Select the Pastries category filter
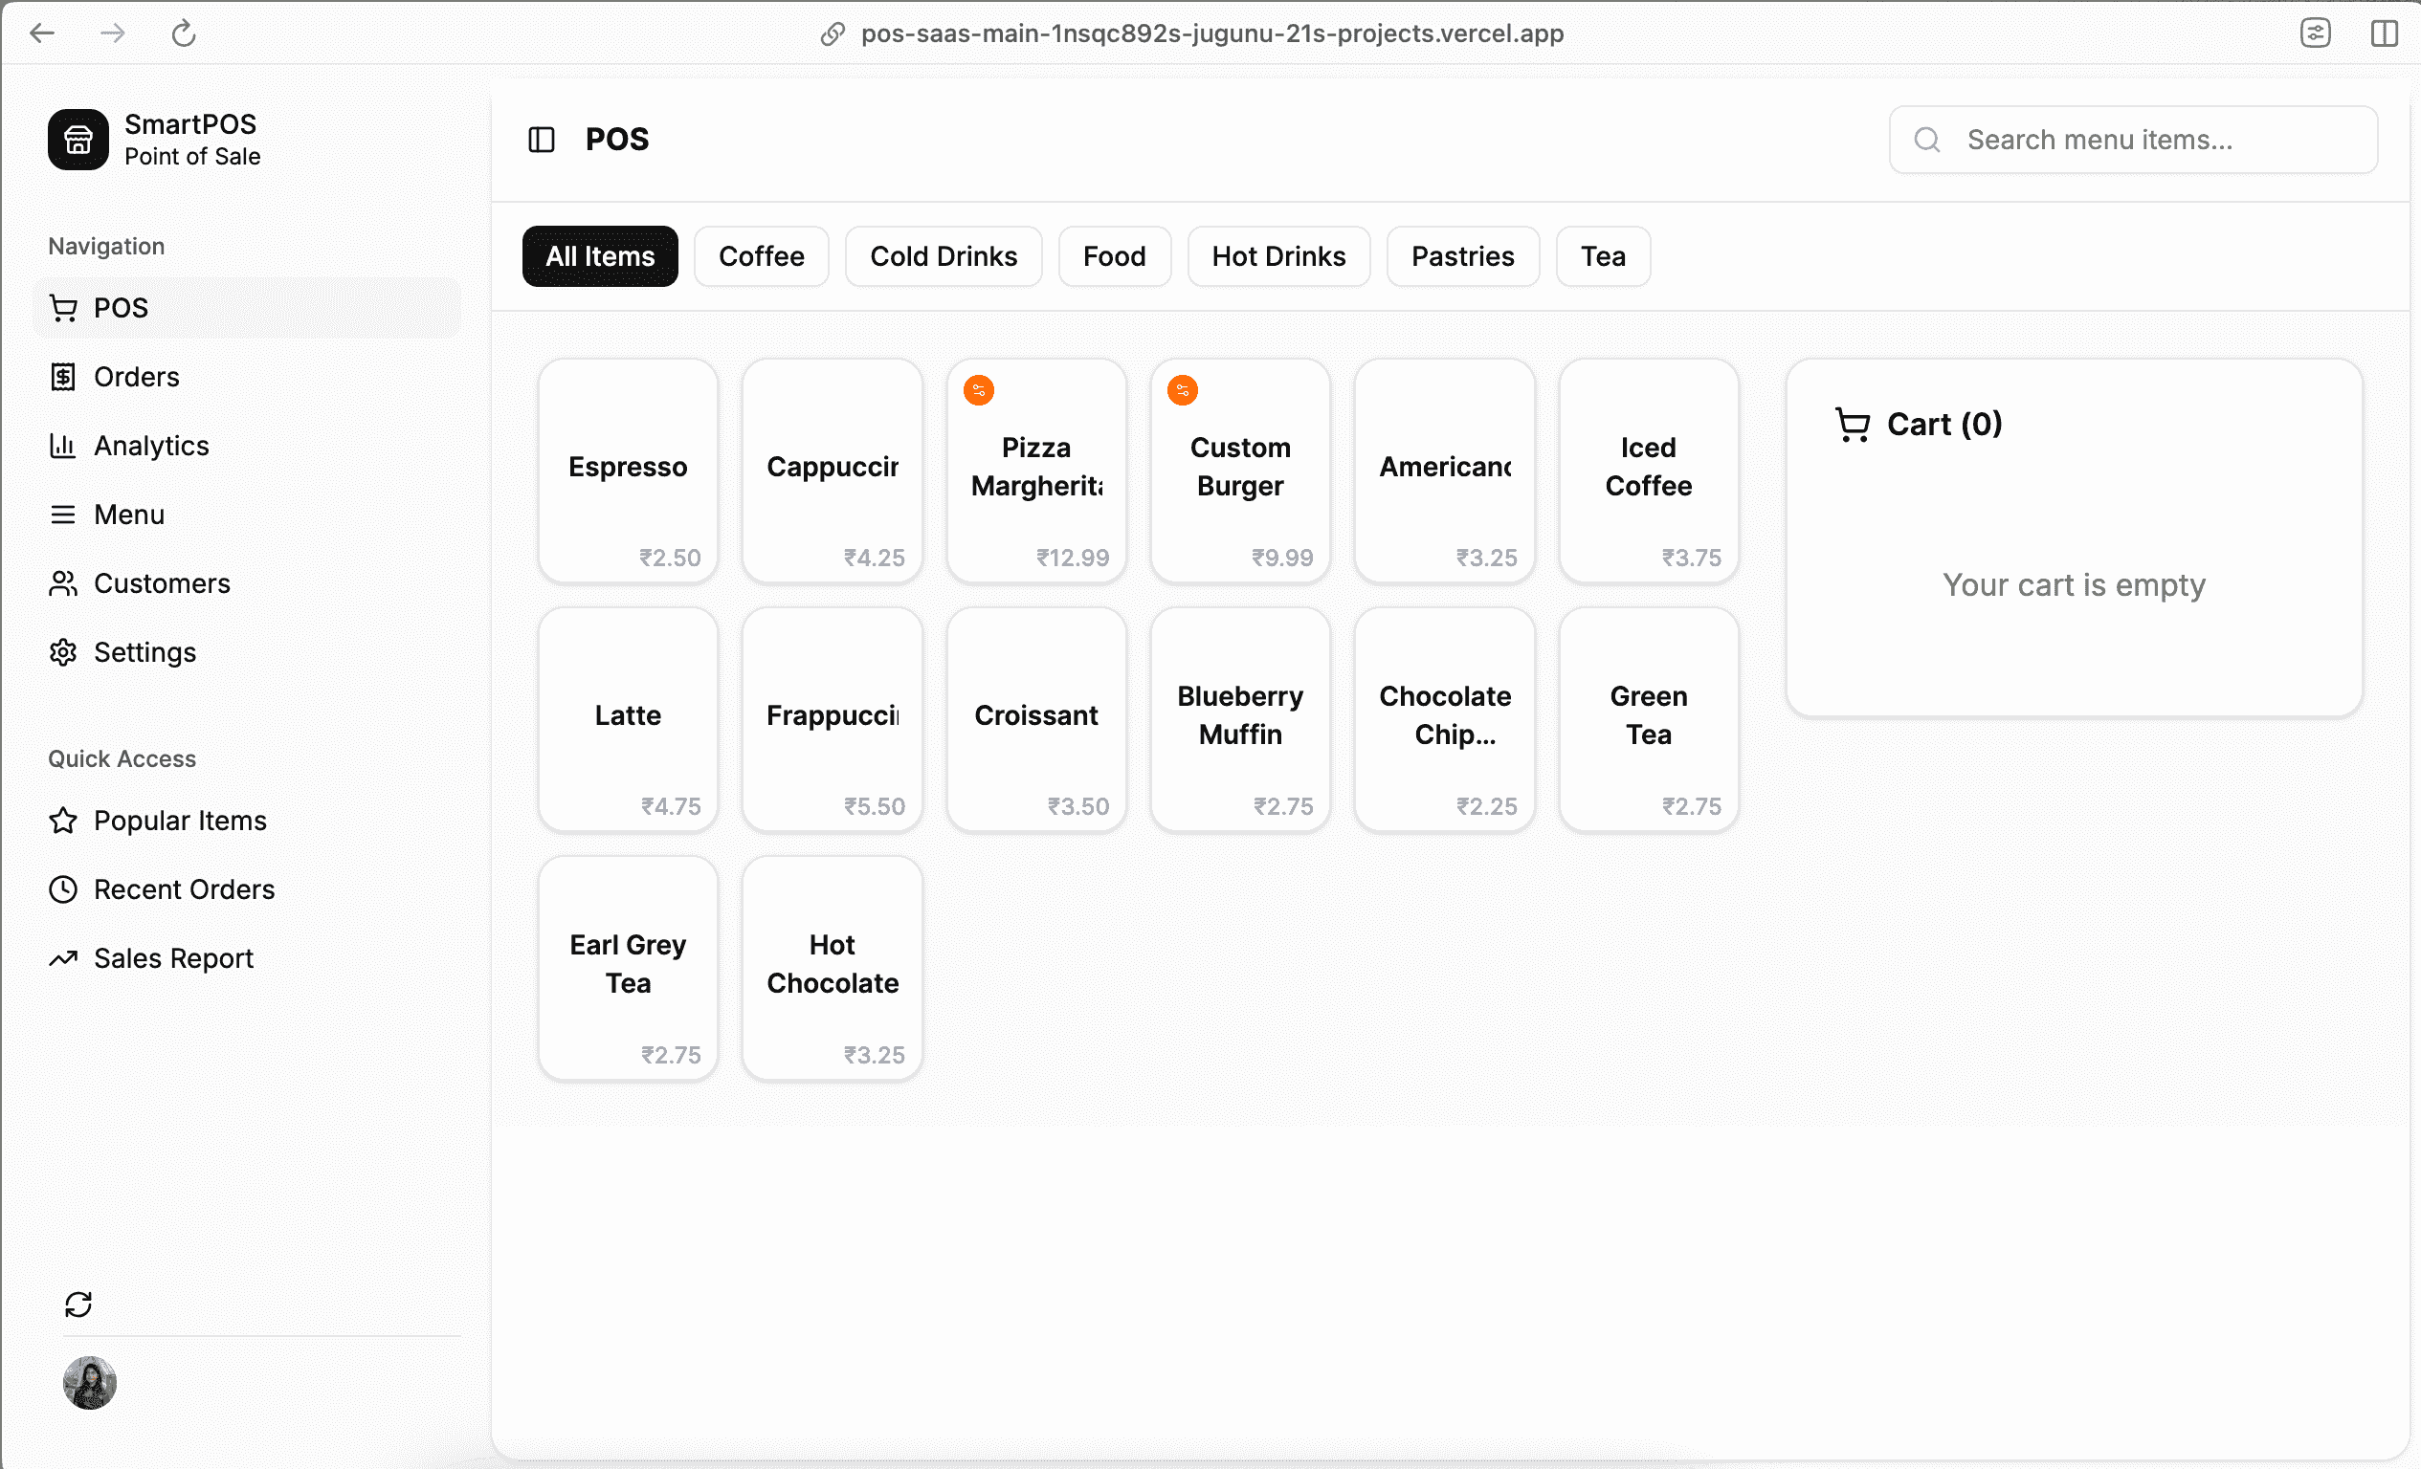Screen dimensions: 2421x1469 (x=1461, y=256)
